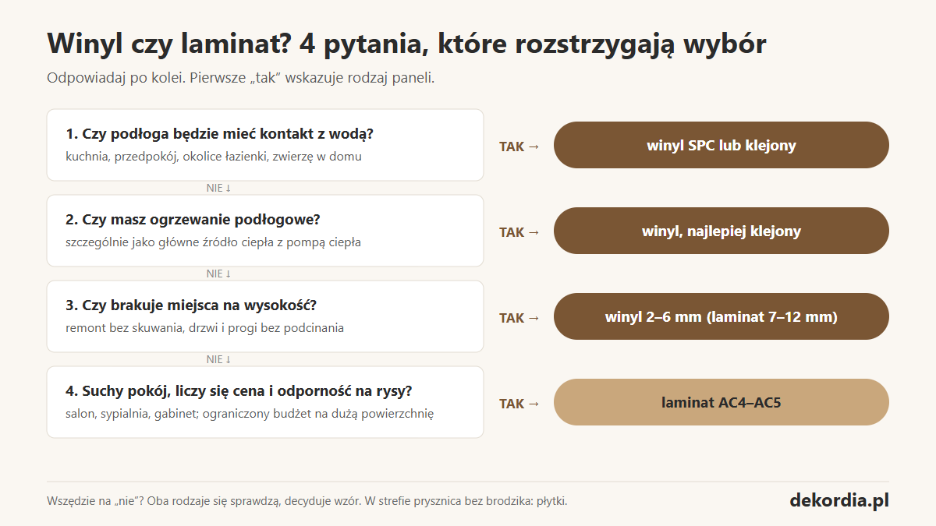936x526 pixels.
Task: Click the text 'remont bez skuwania'
Action: coord(123,327)
